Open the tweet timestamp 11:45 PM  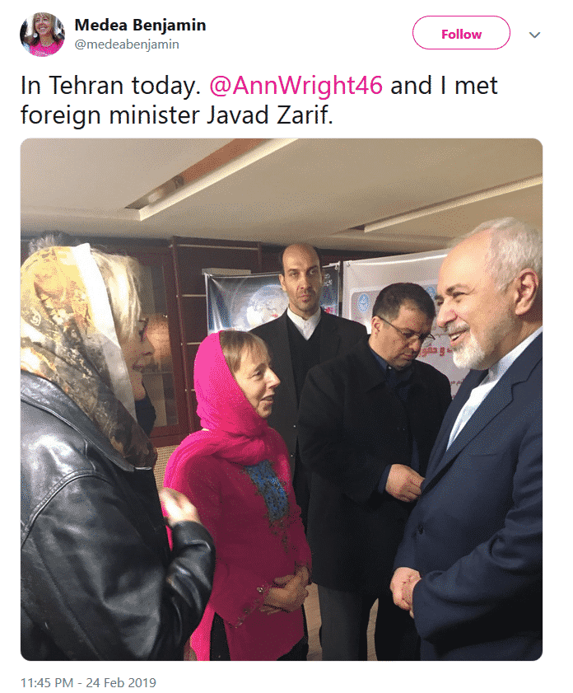point(47,682)
